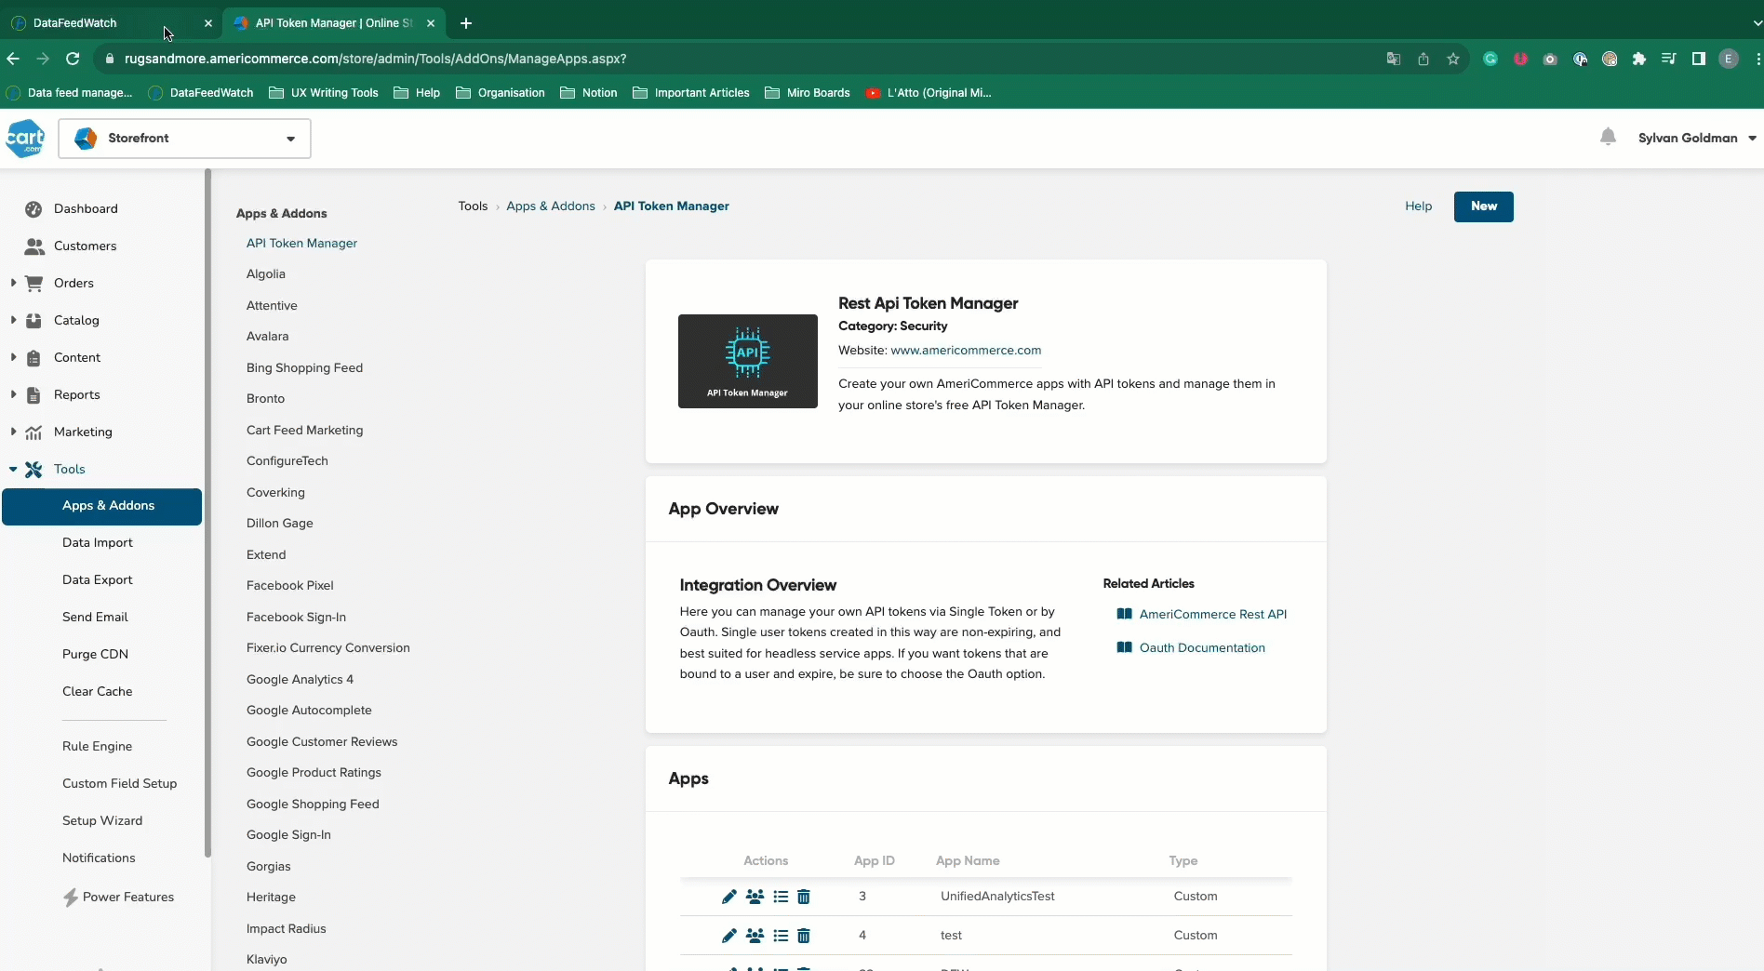Expand the Reports menu arrow
This screenshot has width=1764, height=971.
[13, 394]
